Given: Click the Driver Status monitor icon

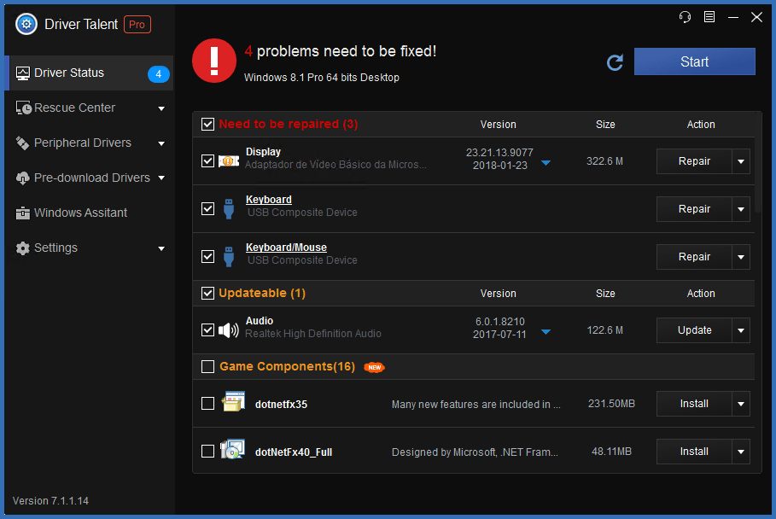Looking at the screenshot, I should click(x=23, y=73).
